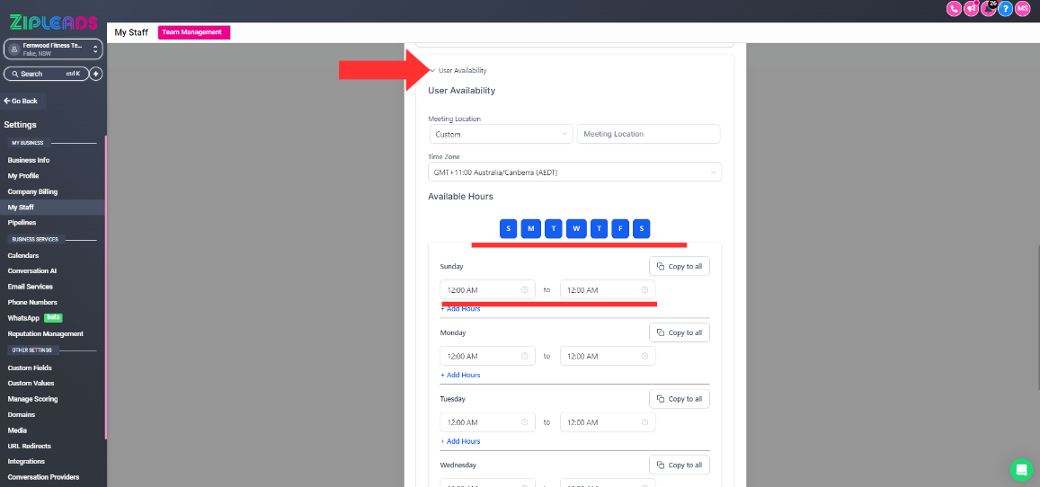
Task: Open Pipelines settings
Action: point(22,223)
